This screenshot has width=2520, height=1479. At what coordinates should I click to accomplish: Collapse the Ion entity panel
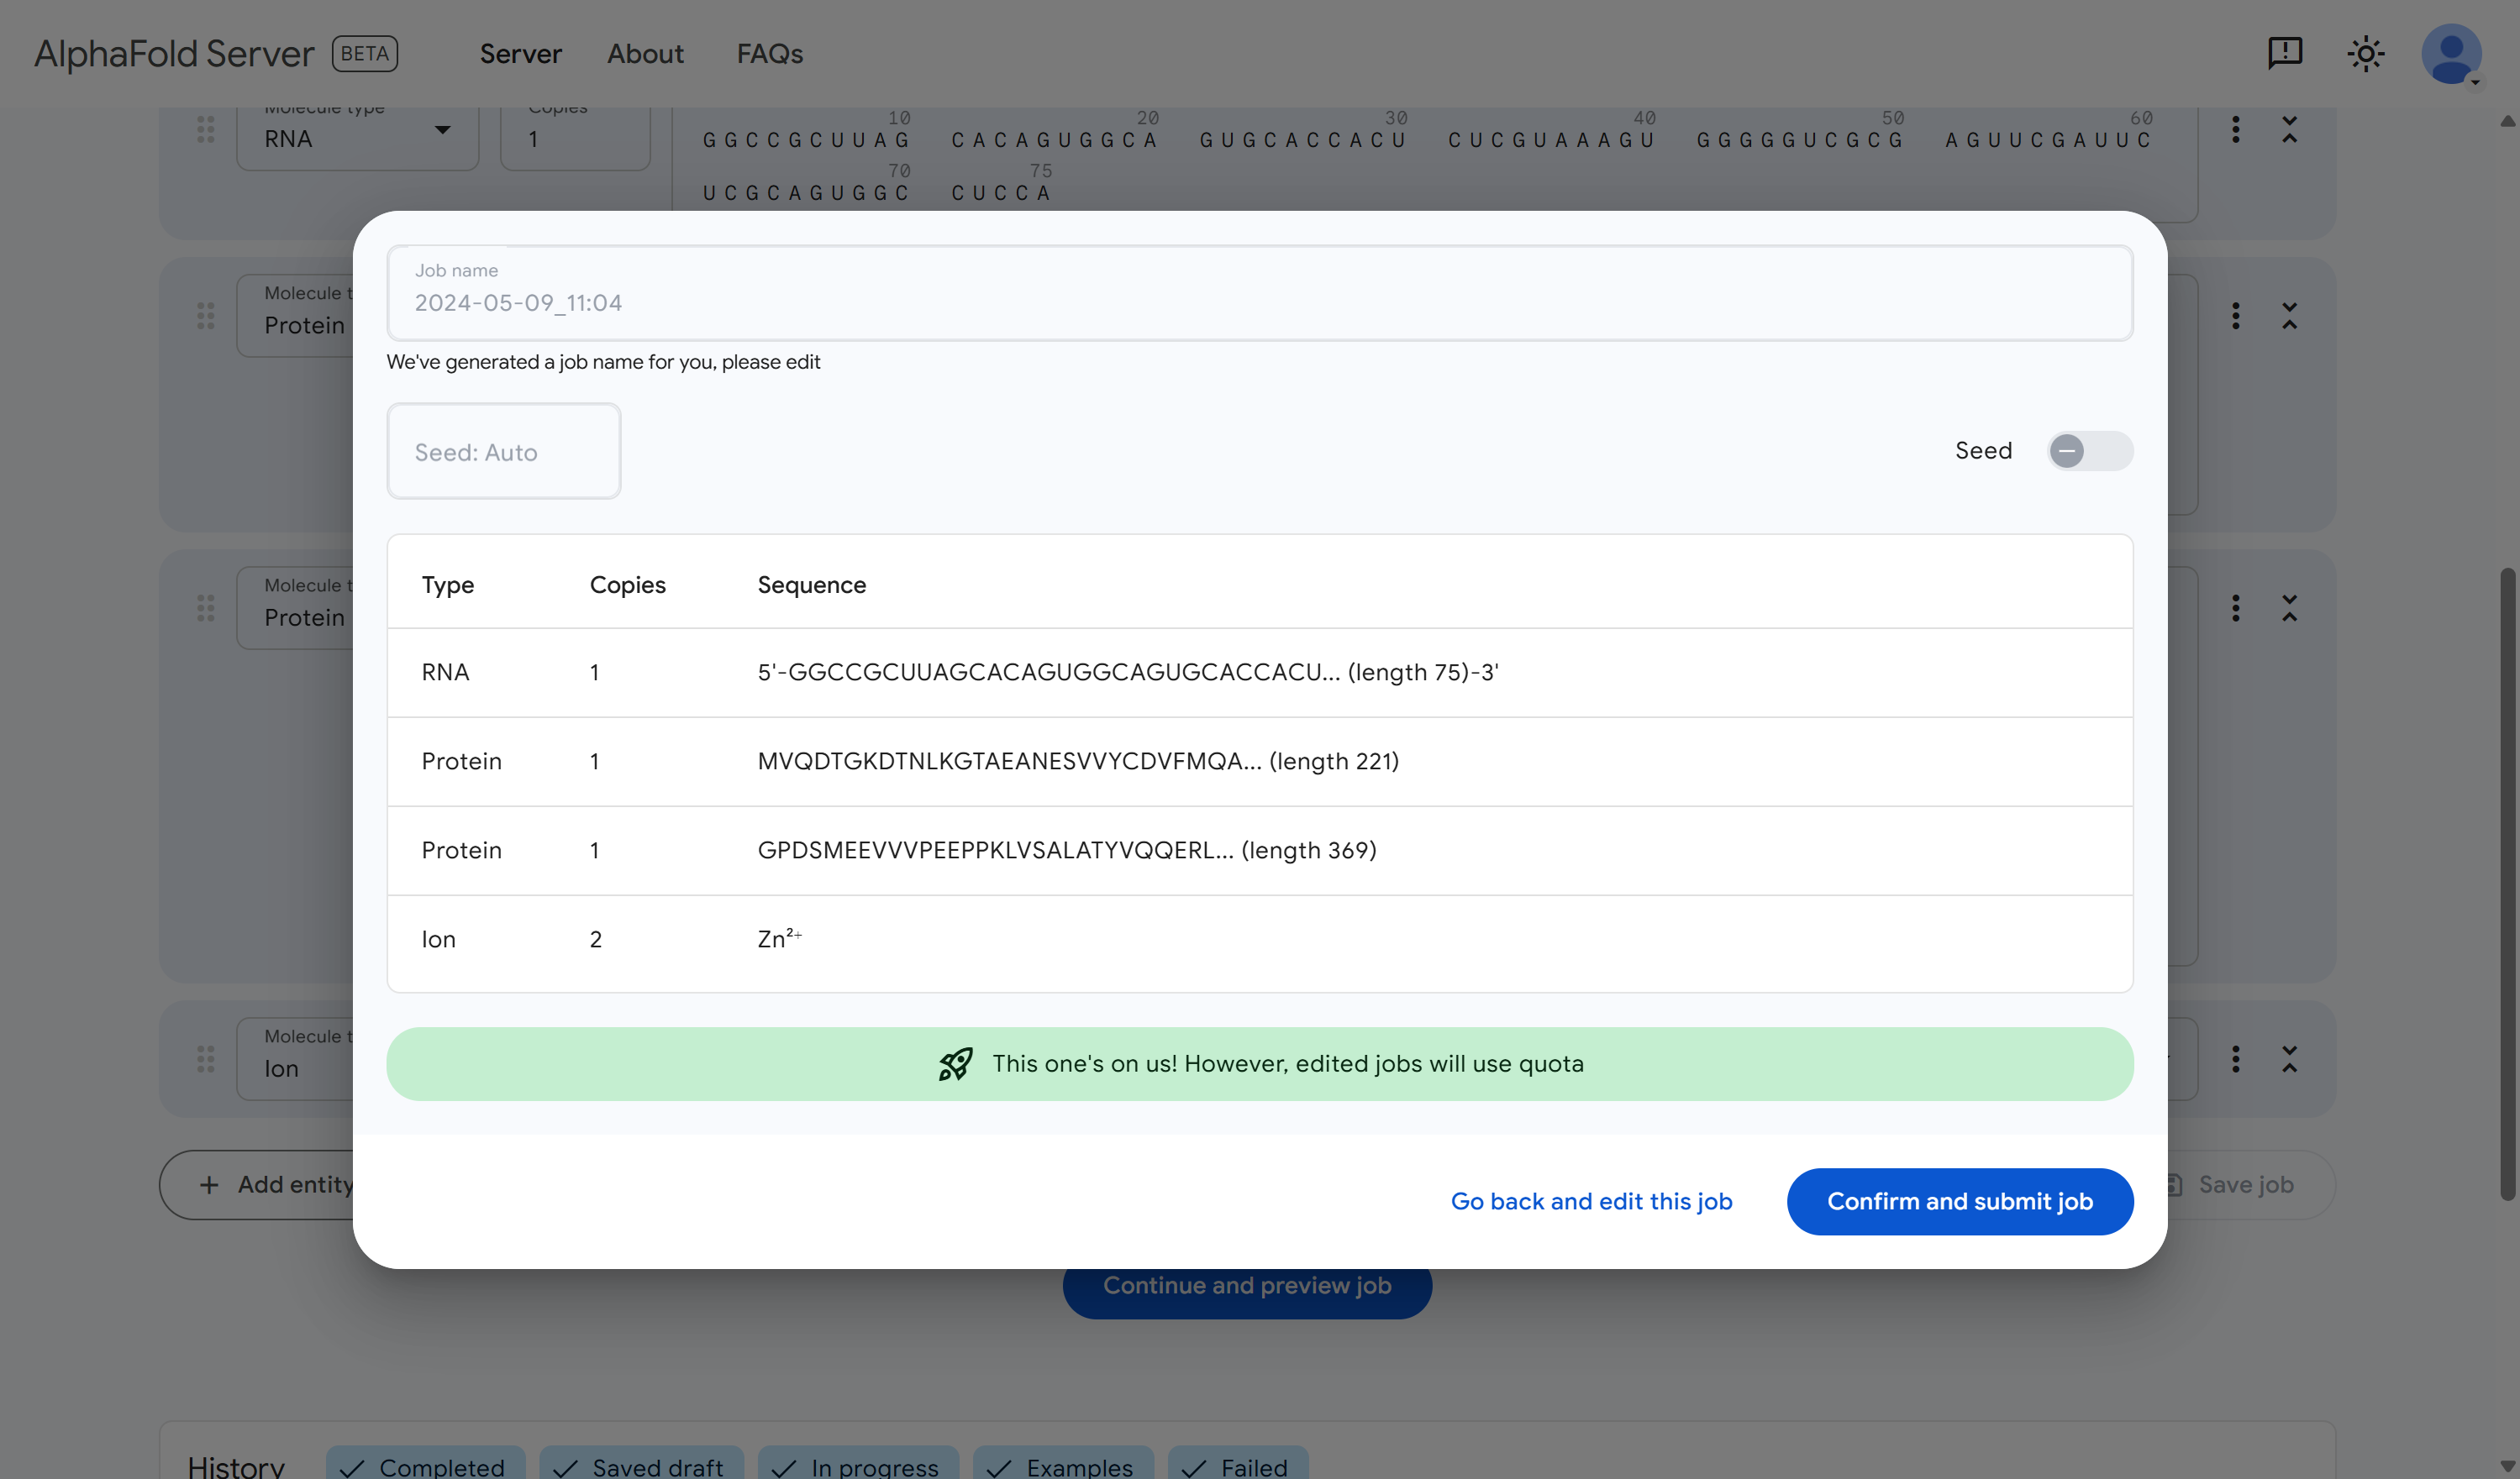point(2289,1059)
